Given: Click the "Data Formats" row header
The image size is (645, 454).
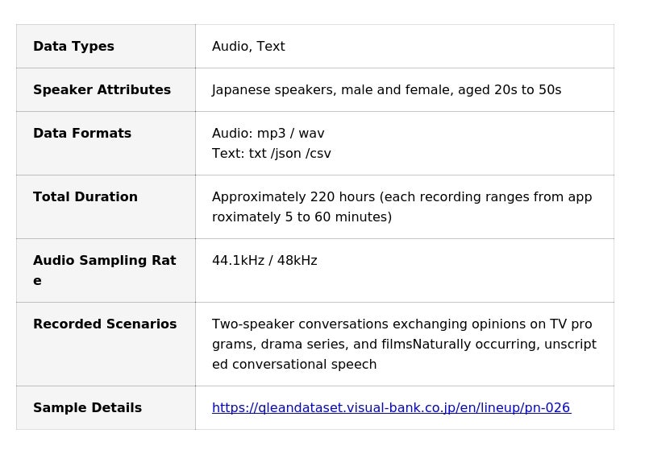Looking at the screenshot, I should tap(82, 134).
